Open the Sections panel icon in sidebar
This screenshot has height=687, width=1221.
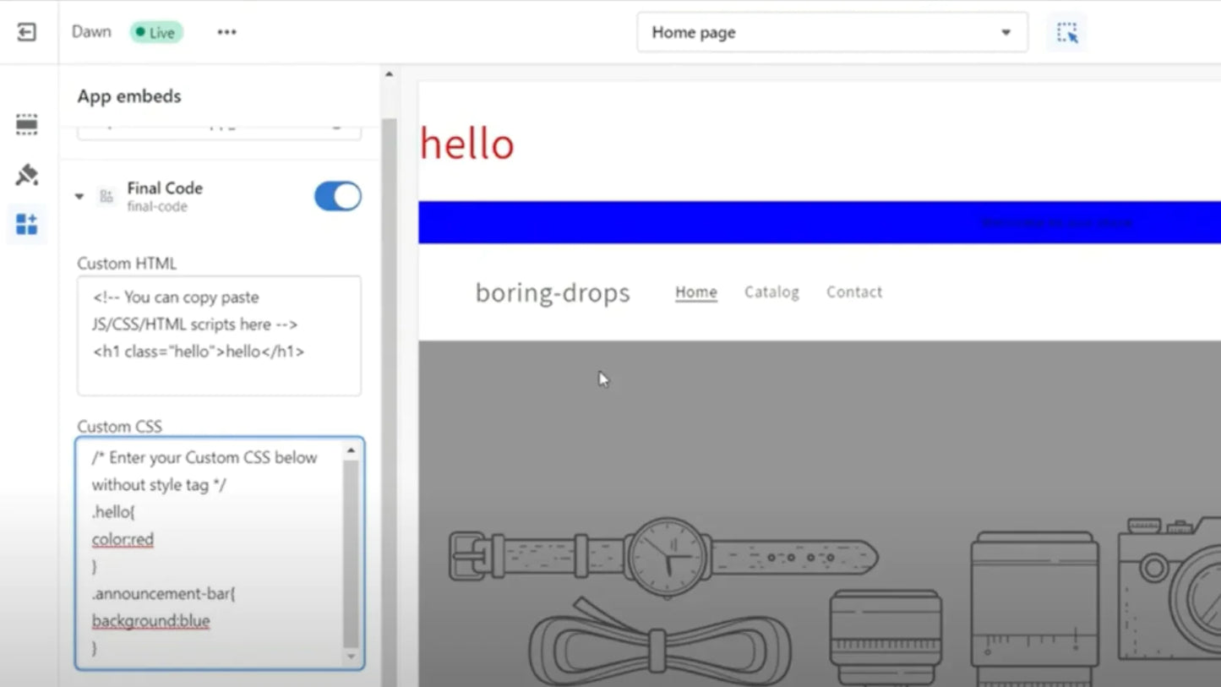coord(27,125)
